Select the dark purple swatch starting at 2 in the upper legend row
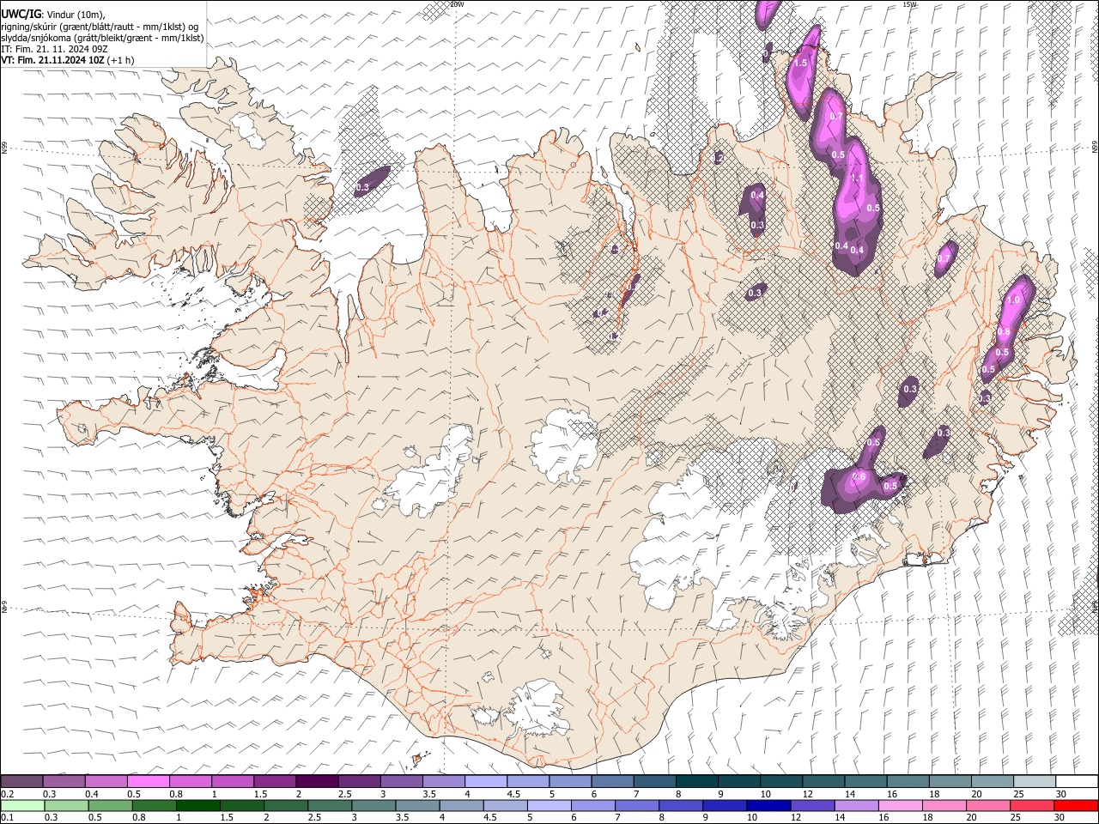This screenshot has height=824, width=1099. point(316,781)
